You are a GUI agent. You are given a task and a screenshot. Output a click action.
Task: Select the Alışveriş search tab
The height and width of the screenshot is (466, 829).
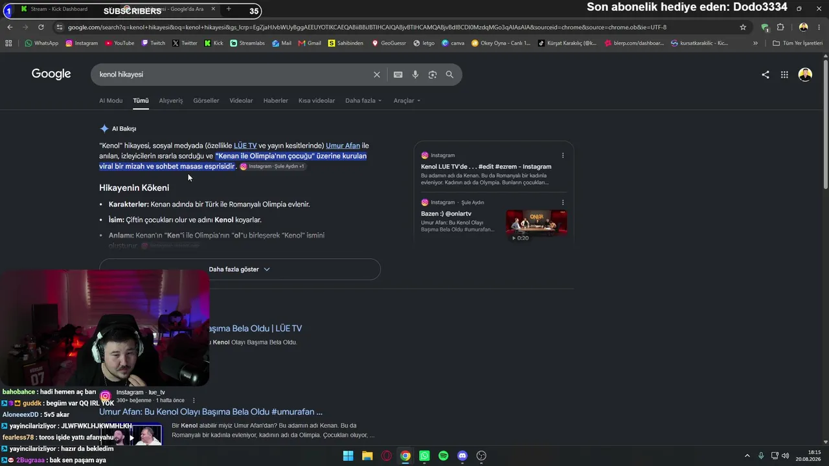tap(171, 101)
